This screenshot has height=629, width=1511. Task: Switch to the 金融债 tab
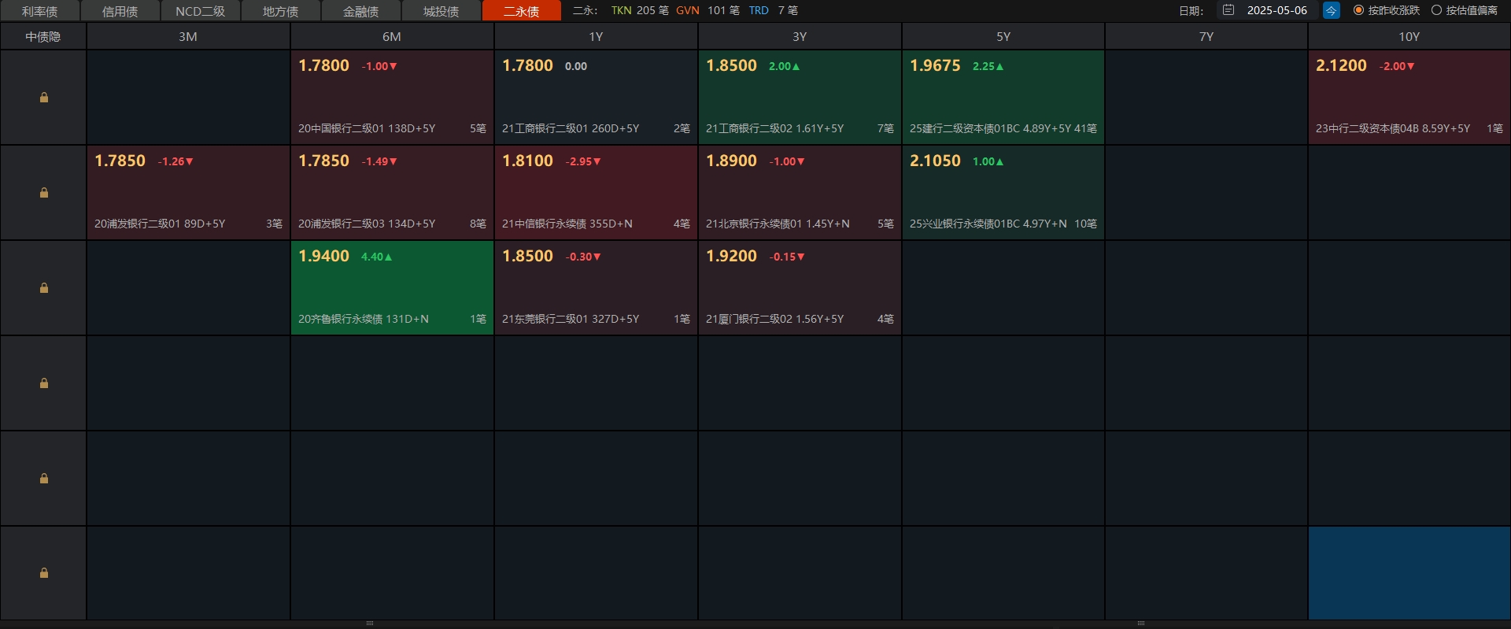click(361, 11)
